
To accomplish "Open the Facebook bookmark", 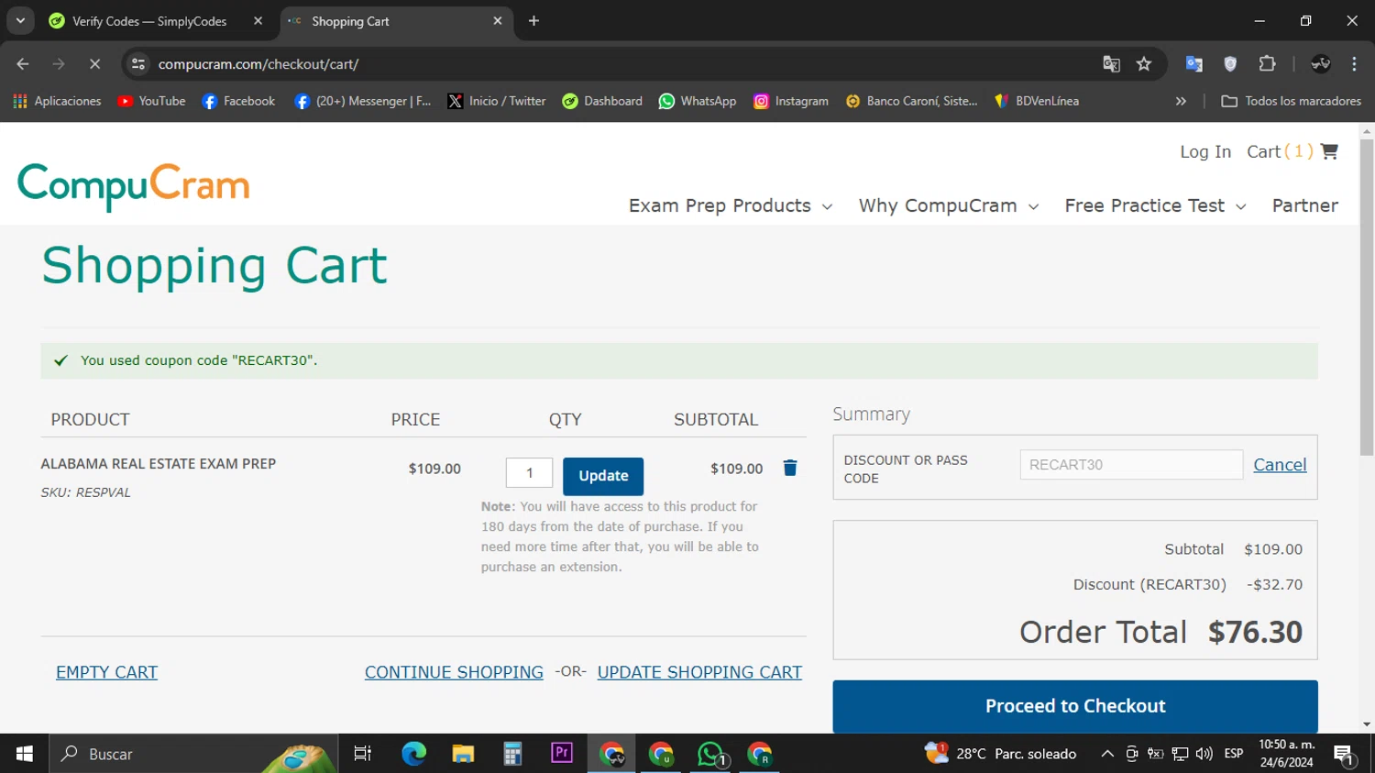I will click(x=238, y=101).
